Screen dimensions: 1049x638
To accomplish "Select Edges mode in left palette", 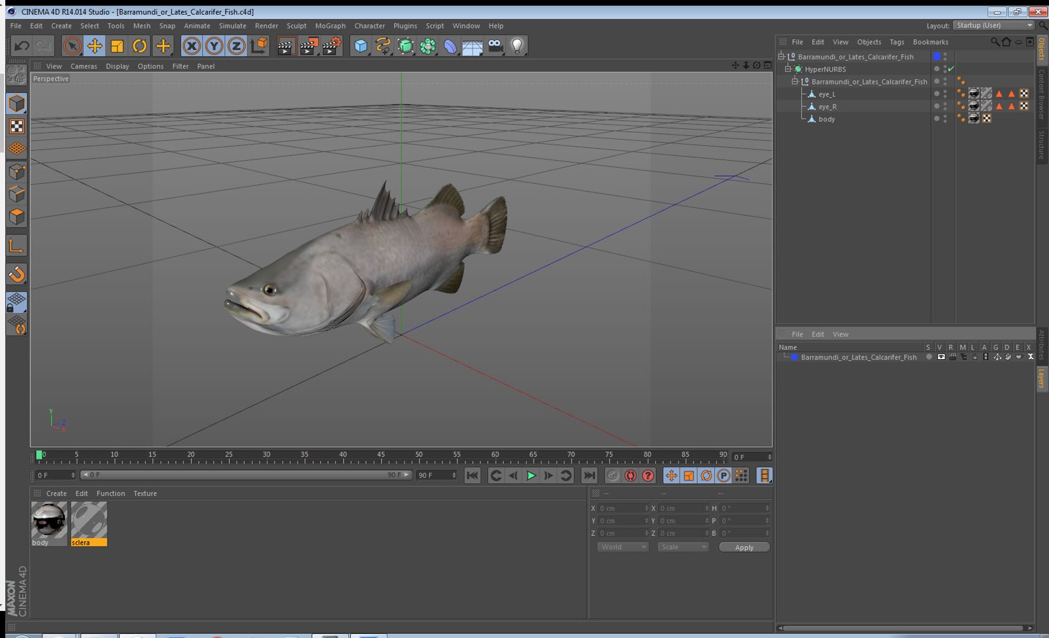I will (x=17, y=194).
